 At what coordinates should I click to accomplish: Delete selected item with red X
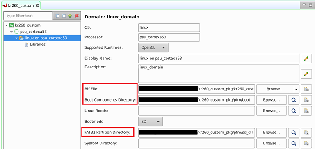click(77, 16)
